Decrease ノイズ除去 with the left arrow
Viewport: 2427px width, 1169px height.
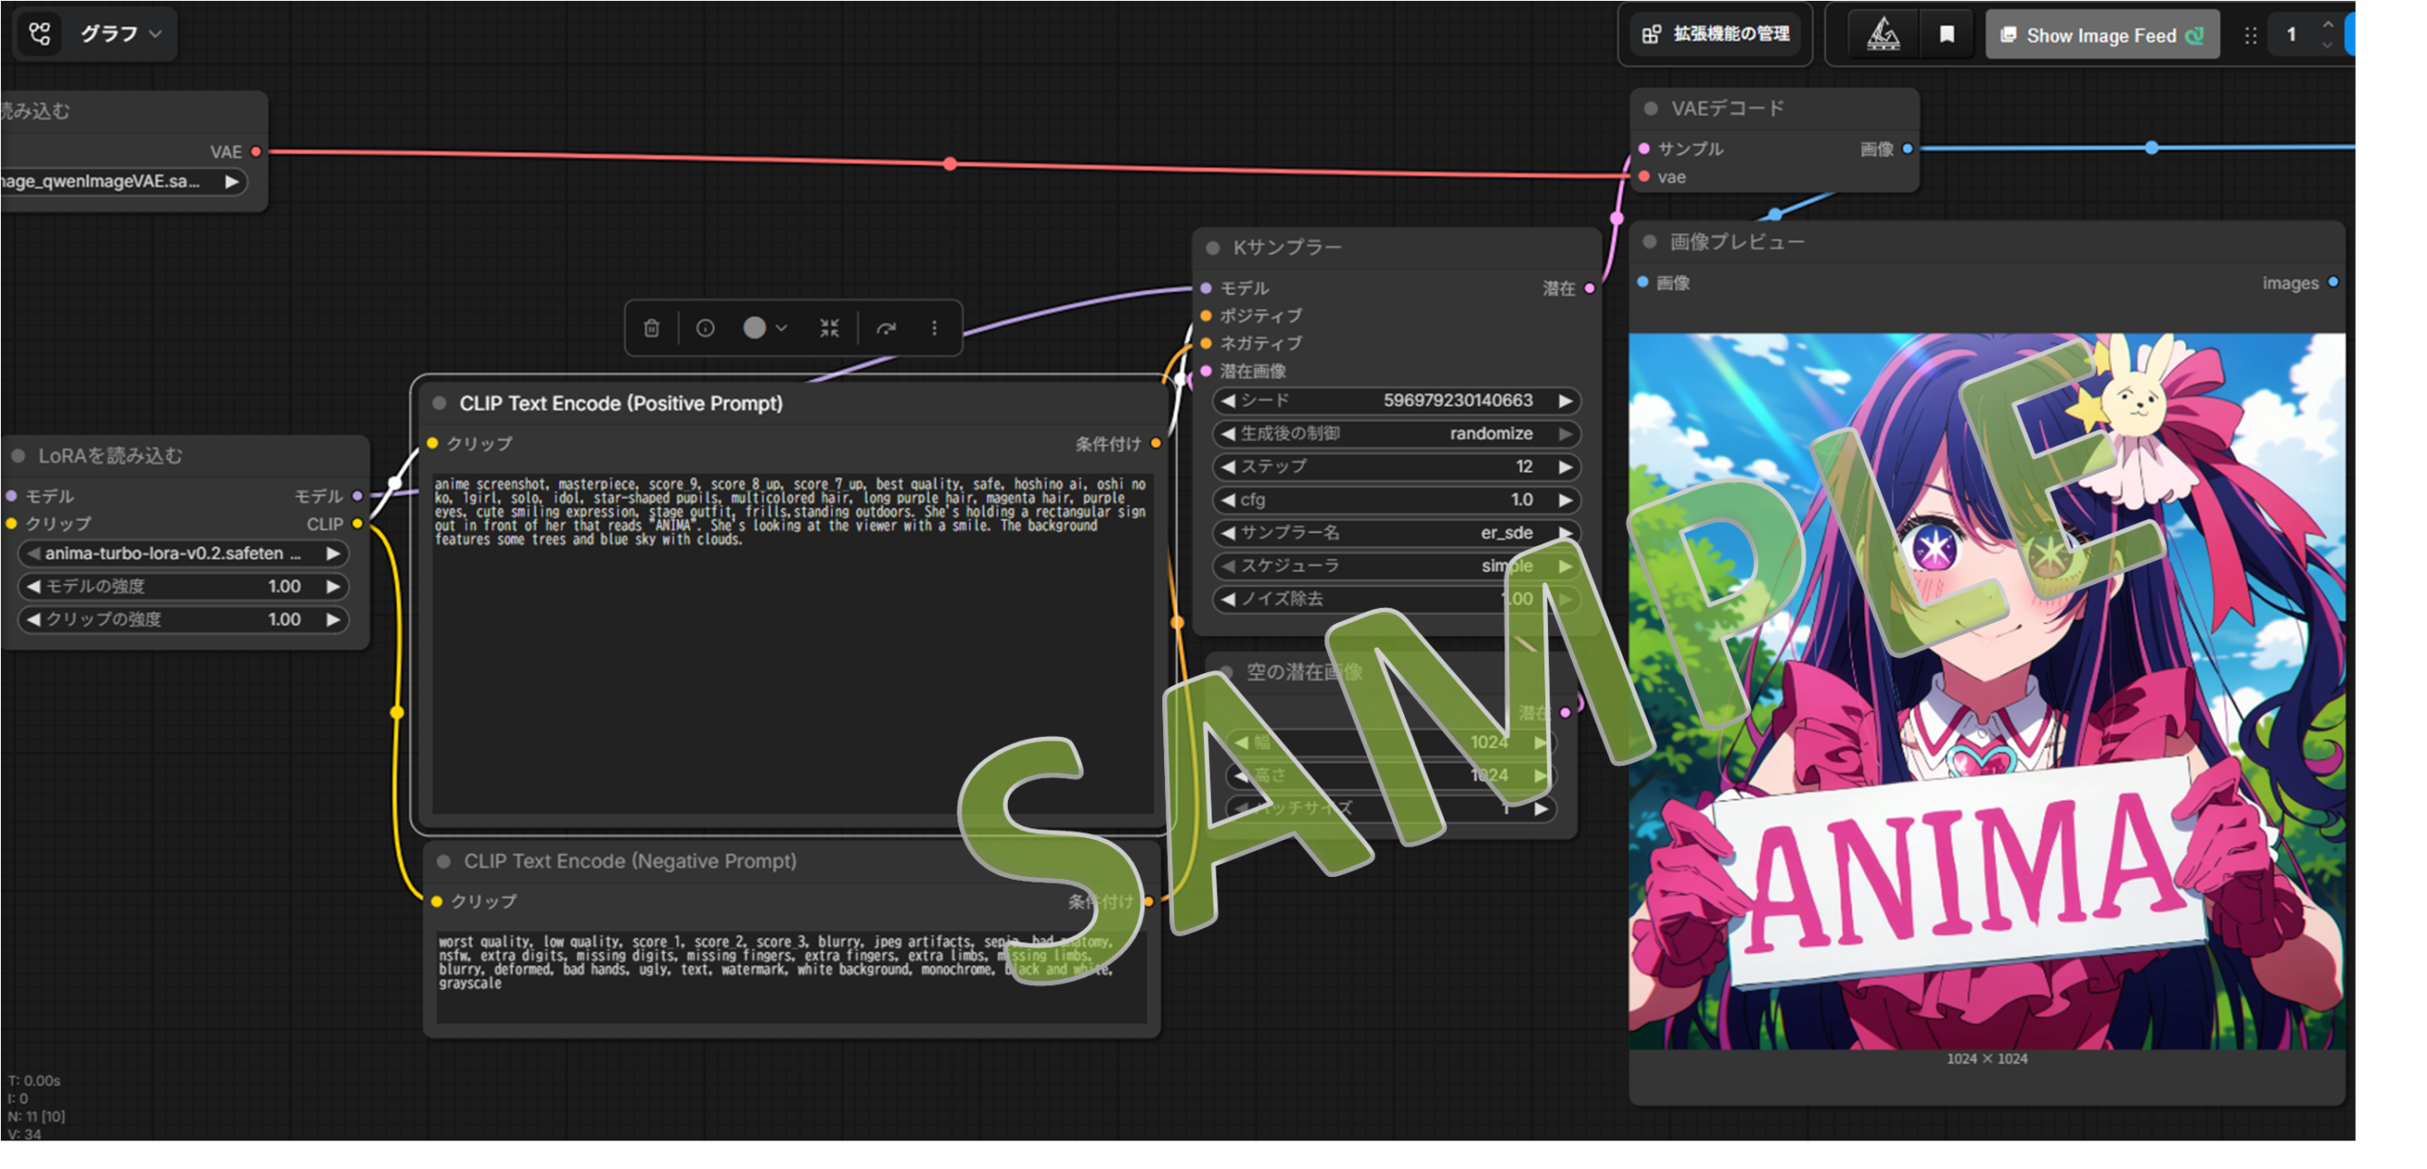[1229, 600]
